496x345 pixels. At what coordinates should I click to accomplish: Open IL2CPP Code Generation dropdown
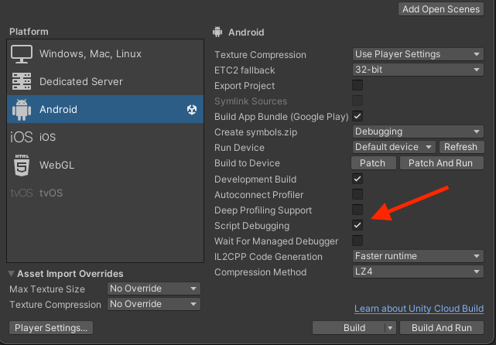[418, 257]
